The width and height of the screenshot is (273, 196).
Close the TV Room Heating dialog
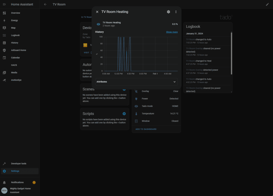click(x=97, y=12)
